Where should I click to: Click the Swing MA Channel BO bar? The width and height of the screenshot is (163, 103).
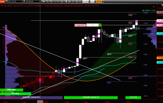pyautogui.click(x=31, y=97)
